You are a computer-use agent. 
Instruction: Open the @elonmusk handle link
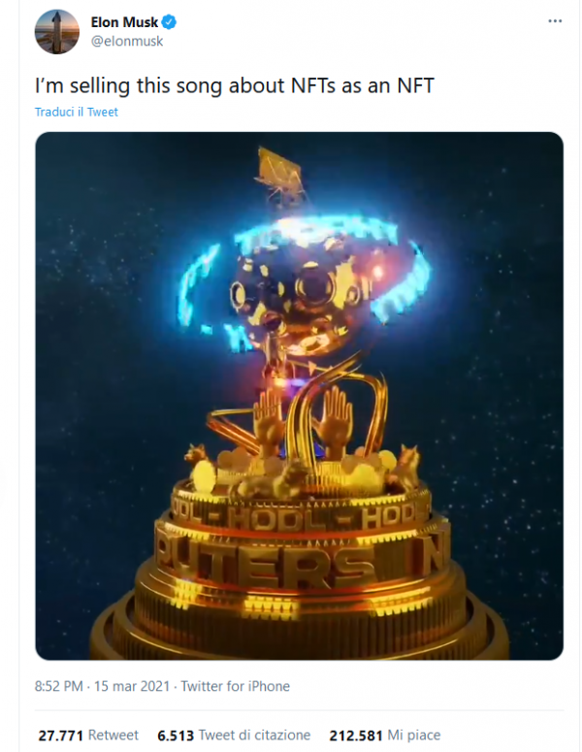coord(127,42)
